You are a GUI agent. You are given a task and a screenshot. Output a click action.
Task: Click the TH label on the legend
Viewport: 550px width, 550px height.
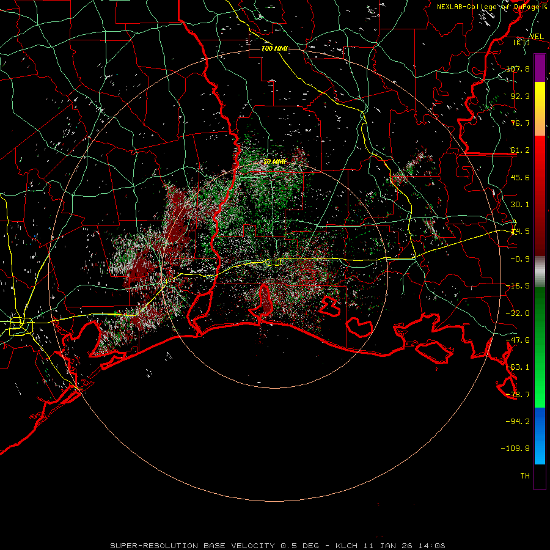tap(525, 476)
